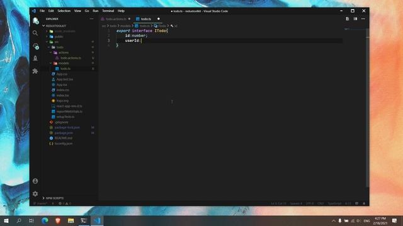Open react-app-env.d.ts in the file tree
Viewport: 403px width, 226px height.
[x=69, y=106]
